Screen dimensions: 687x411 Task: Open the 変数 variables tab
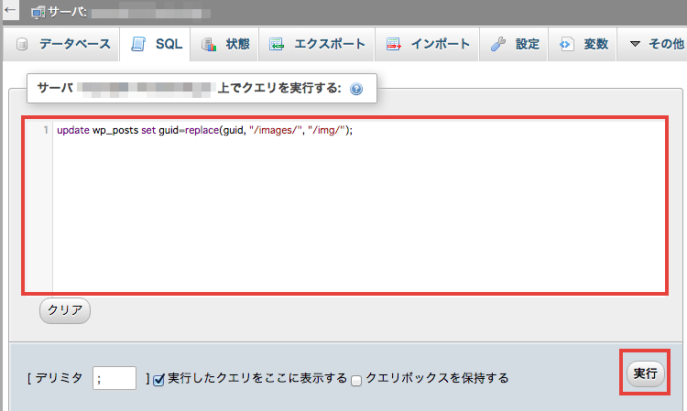583,44
